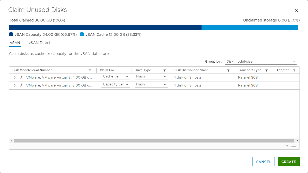Click the horizontal scrollbar thumb below the table
The image size is (308, 173).
coord(154,141)
